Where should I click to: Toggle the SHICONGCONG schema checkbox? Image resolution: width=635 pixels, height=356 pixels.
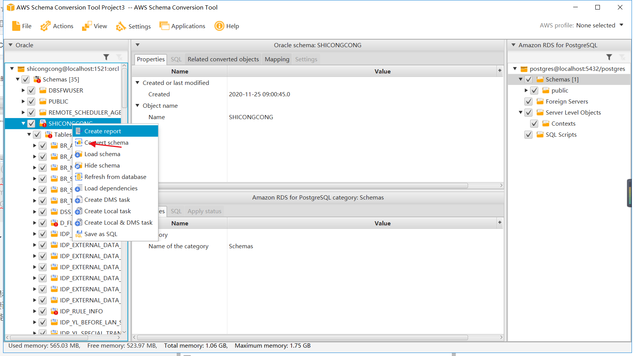[x=31, y=124]
